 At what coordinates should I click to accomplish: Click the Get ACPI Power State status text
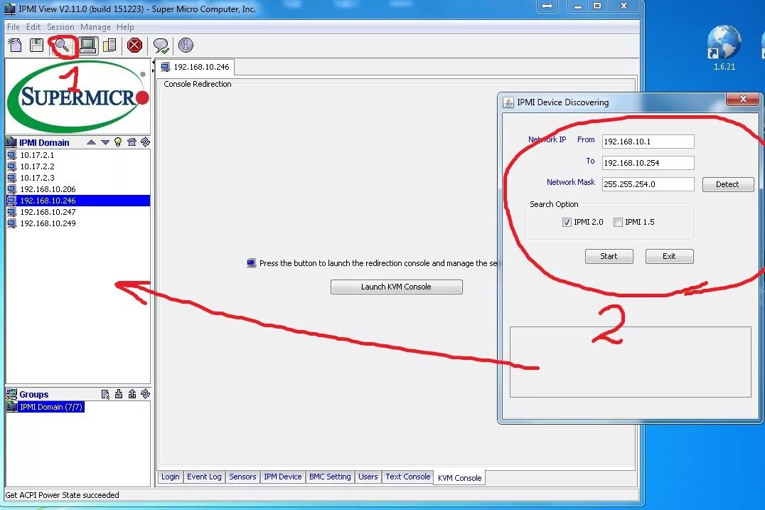click(62, 495)
